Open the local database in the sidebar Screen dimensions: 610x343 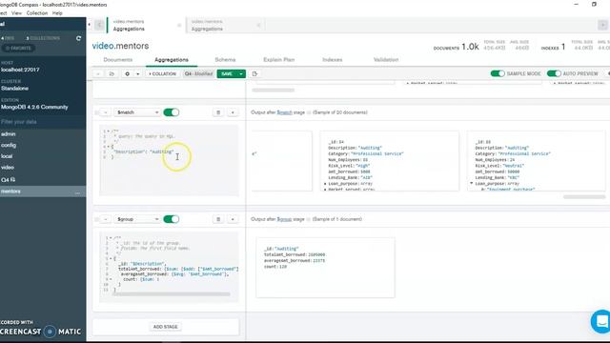point(7,156)
